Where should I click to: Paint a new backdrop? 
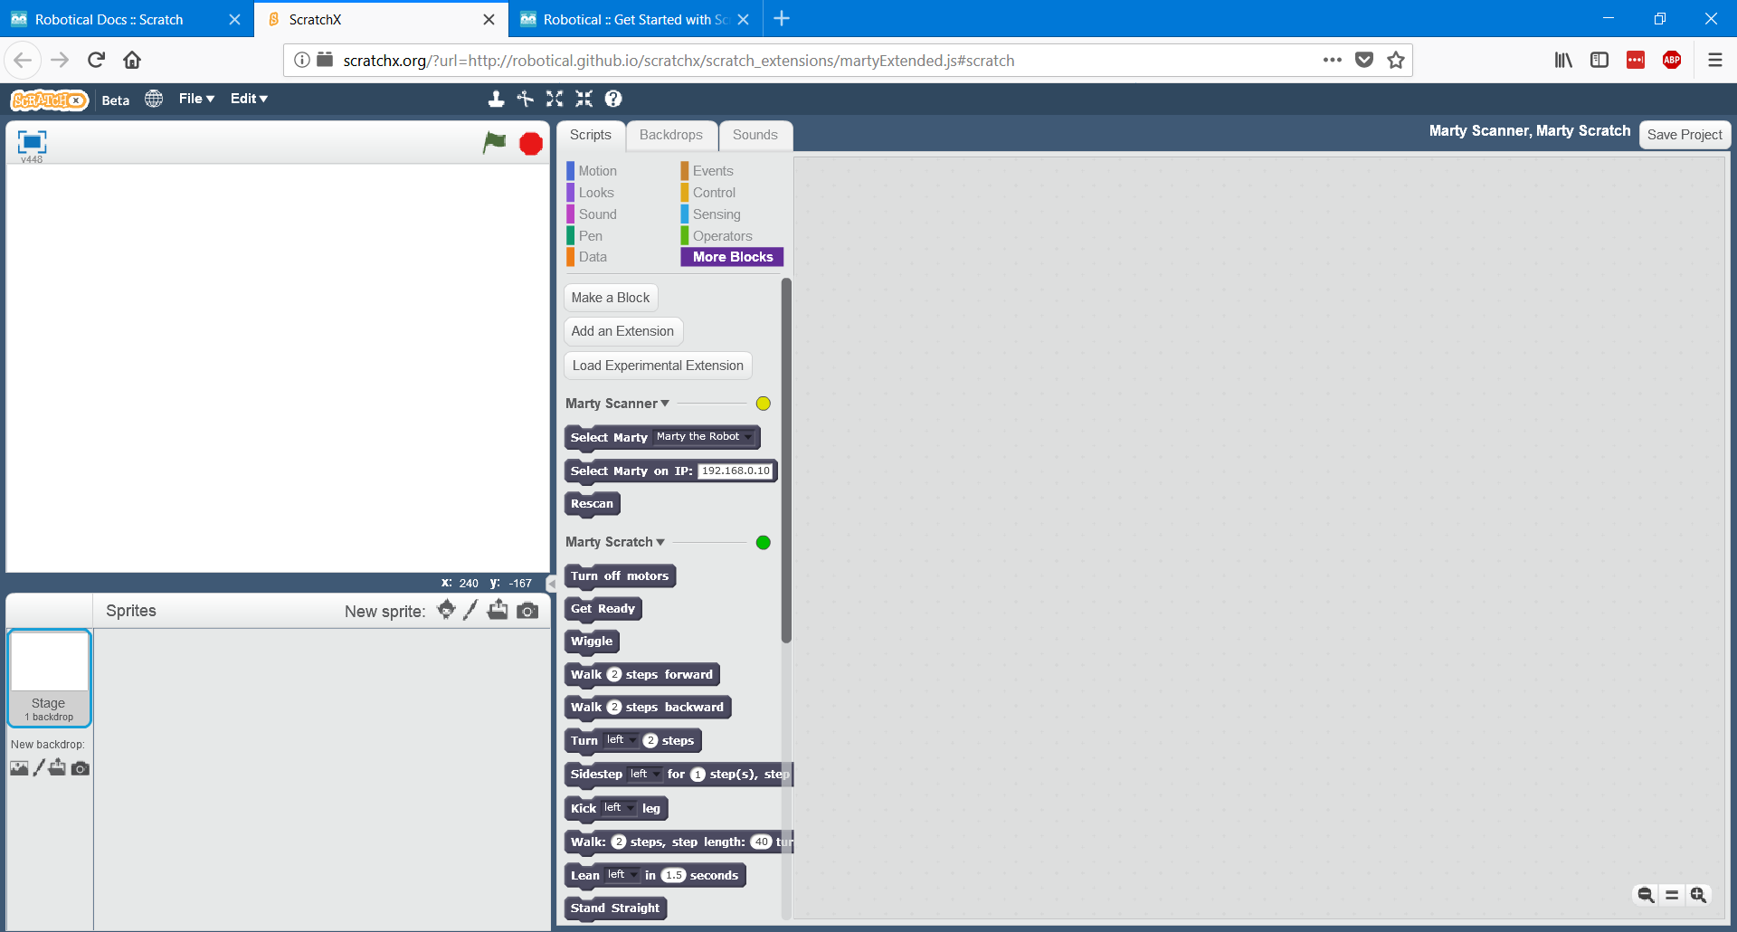point(39,768)
